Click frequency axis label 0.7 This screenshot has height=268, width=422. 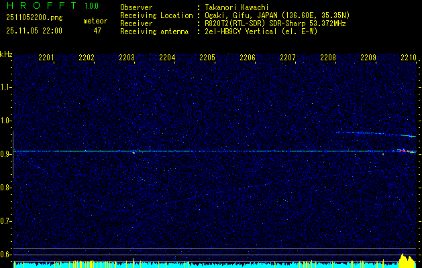(x=6, y=221)
